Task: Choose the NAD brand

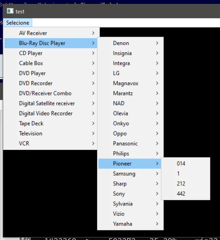Action: [130, 103]
